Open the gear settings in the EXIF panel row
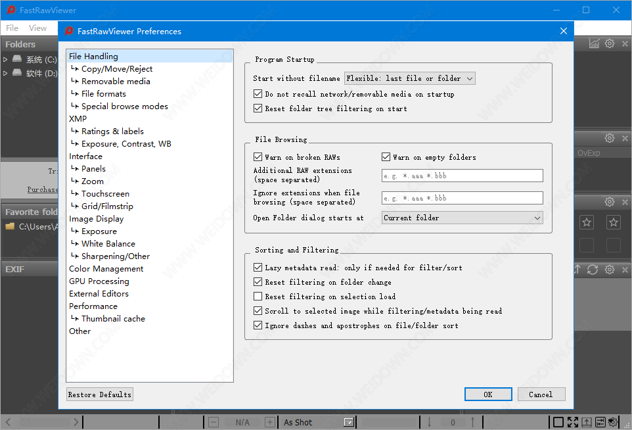 pos(610,270)
